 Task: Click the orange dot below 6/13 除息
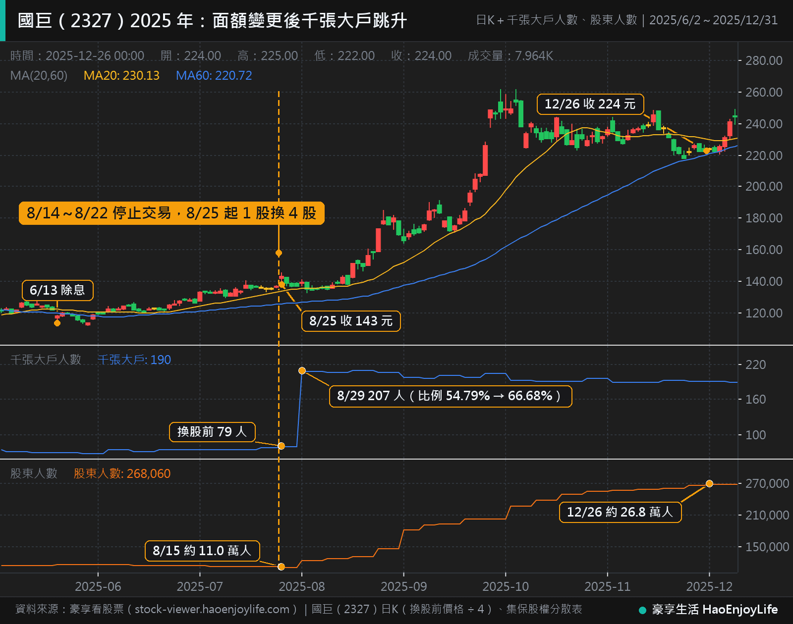point(57,323)
